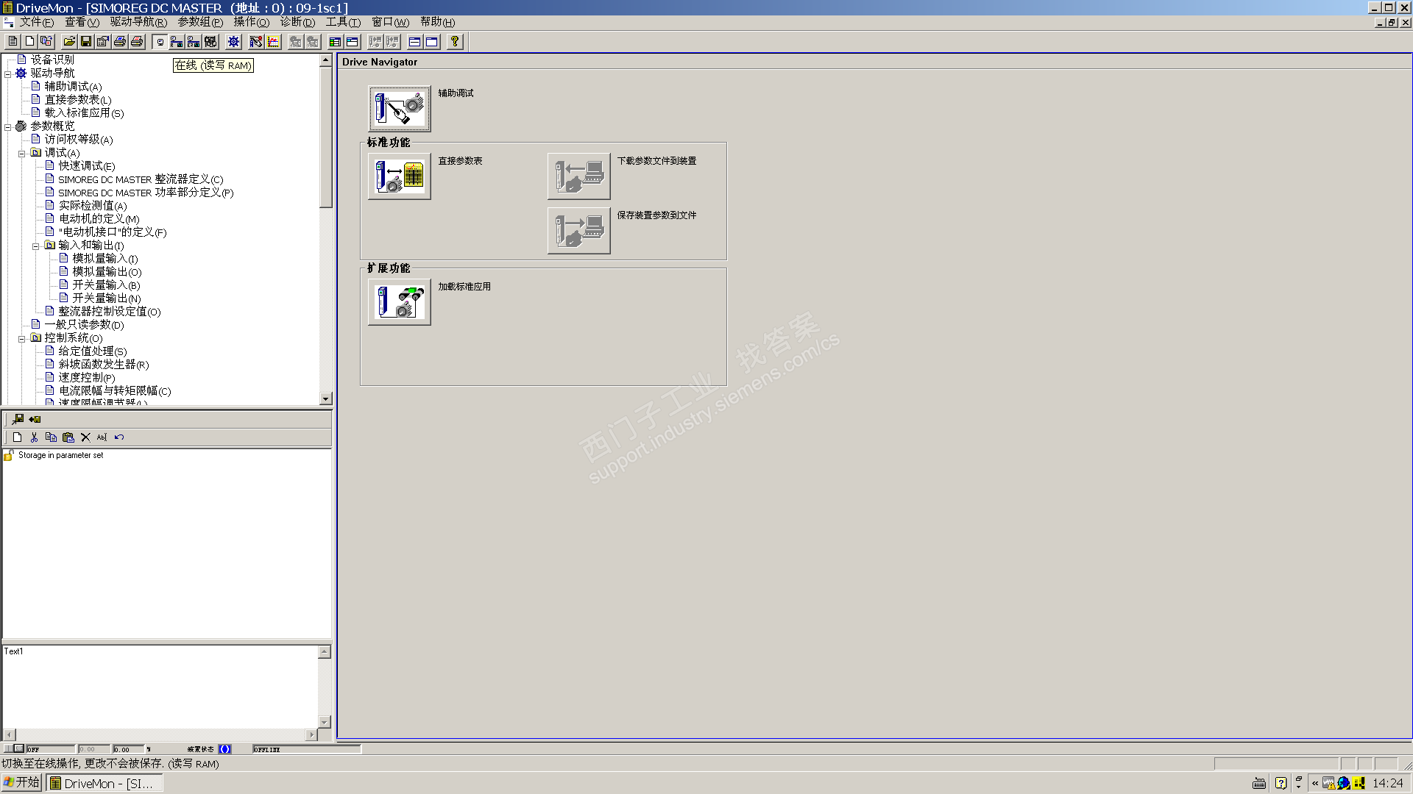Click the blue drive navigator gear icon
1413x794 pixels.
click(x=233, y=42)
